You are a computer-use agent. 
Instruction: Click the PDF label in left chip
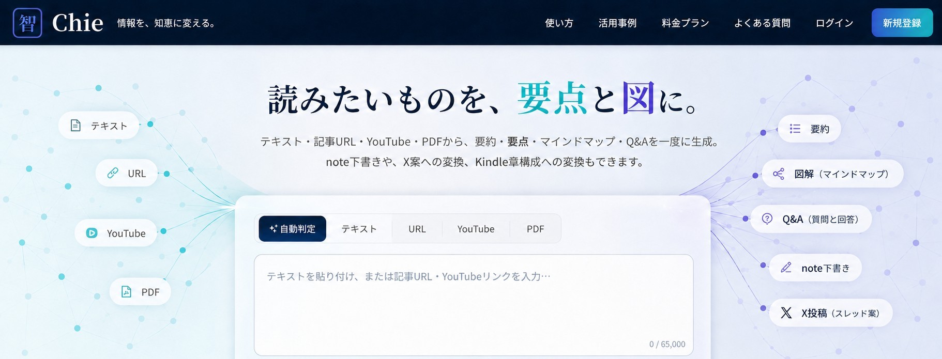tap(150, 292)
